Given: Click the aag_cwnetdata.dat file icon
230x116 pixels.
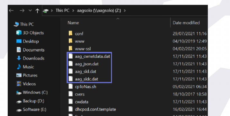Looking at the screenshot, I should pyautogui.click(x=70, y=56).
